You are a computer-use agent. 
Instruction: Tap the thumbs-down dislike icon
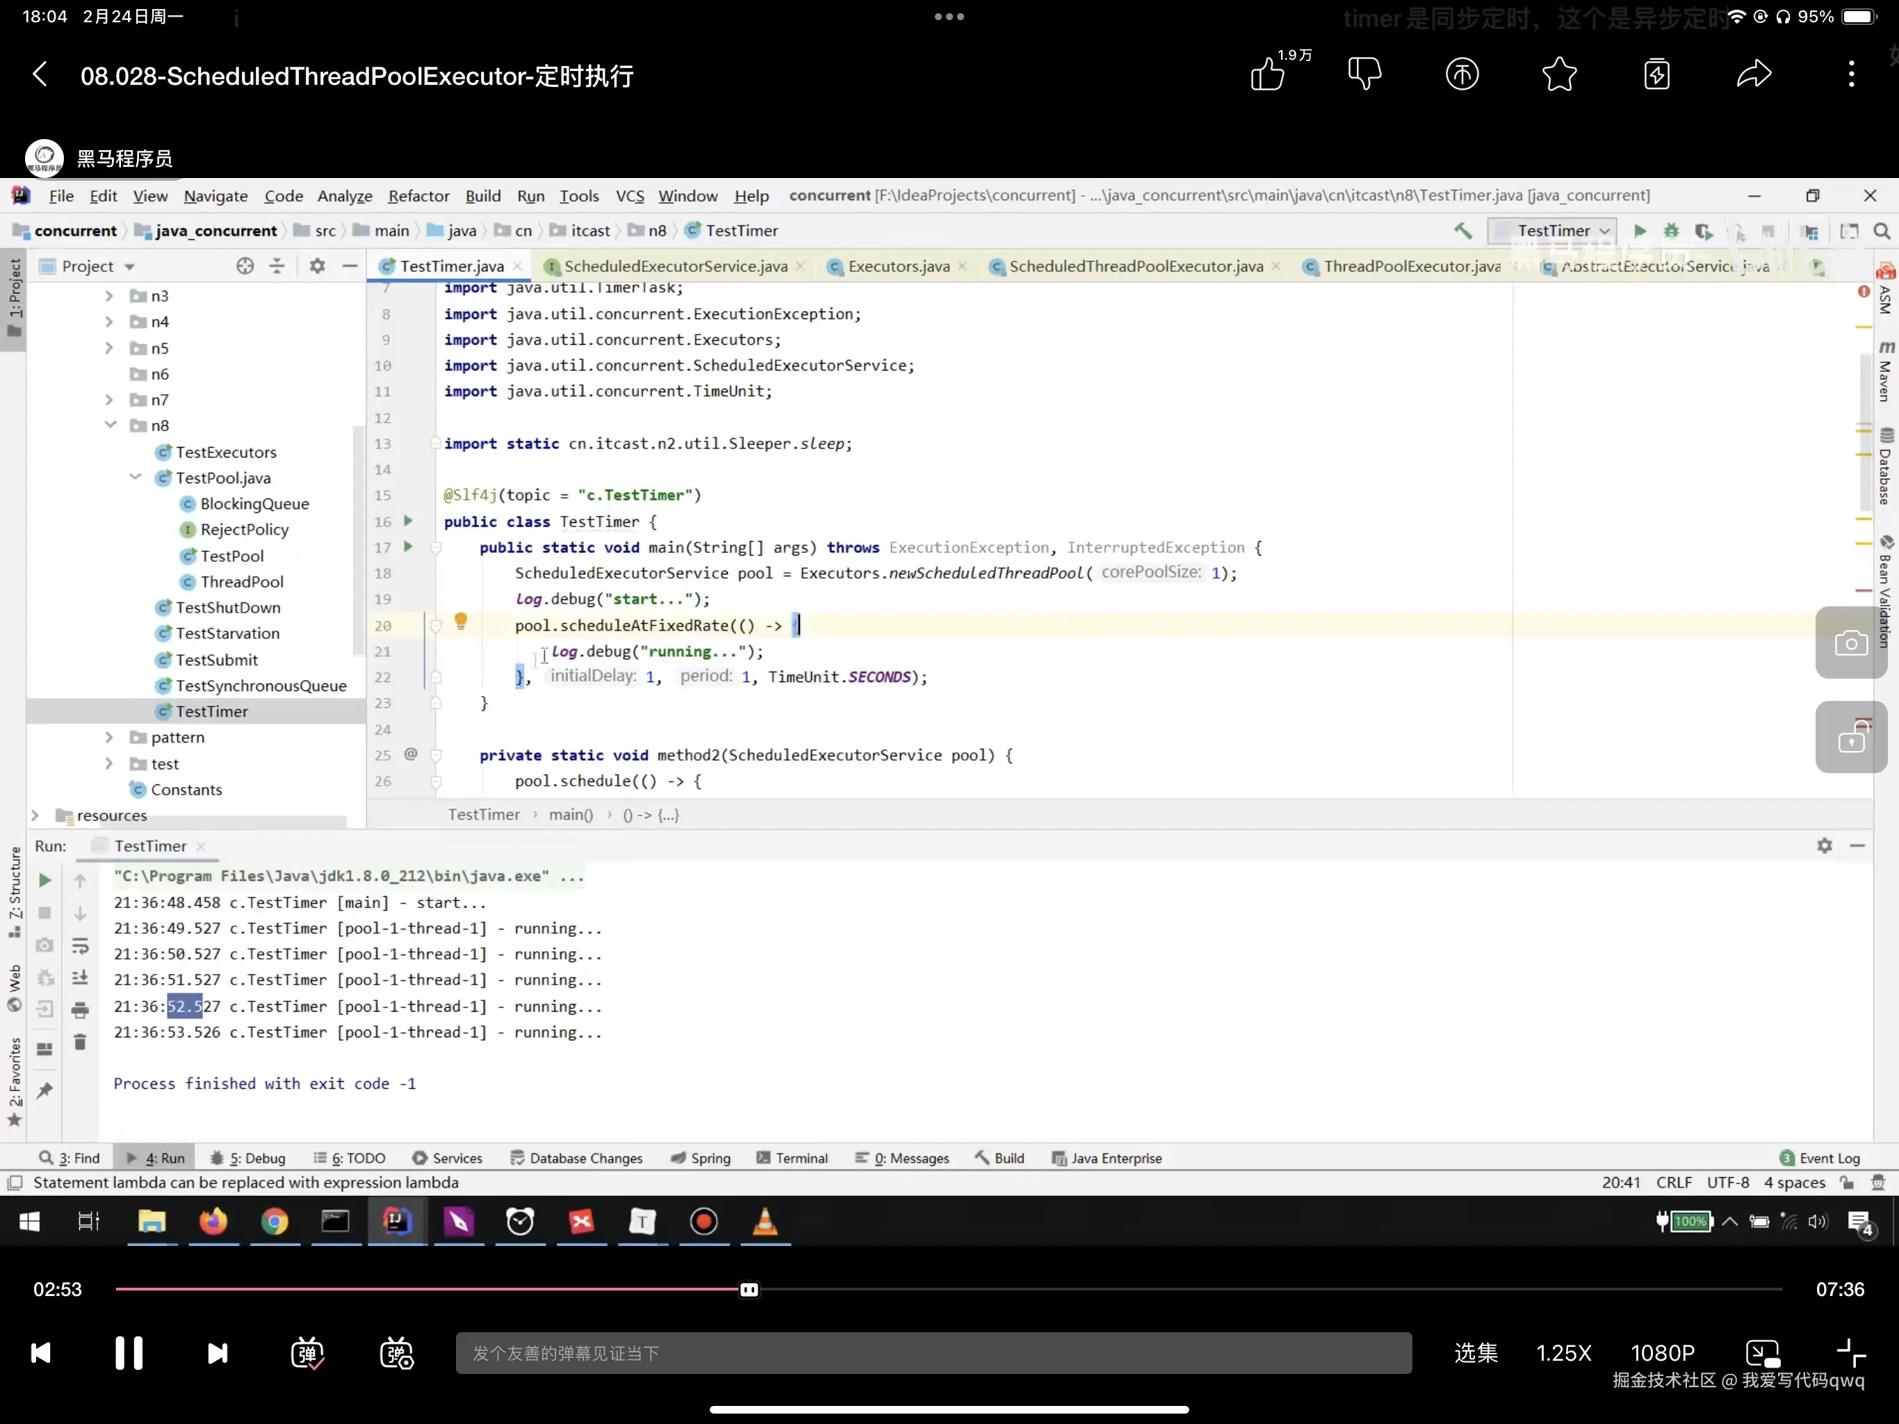(1364, 74)
